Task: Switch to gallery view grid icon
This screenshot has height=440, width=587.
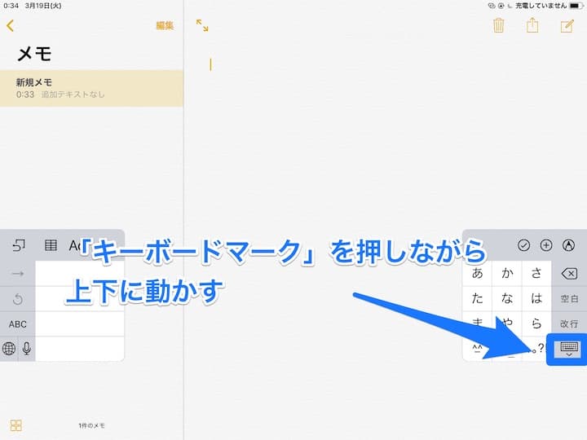Action: (x=16, y=425)
